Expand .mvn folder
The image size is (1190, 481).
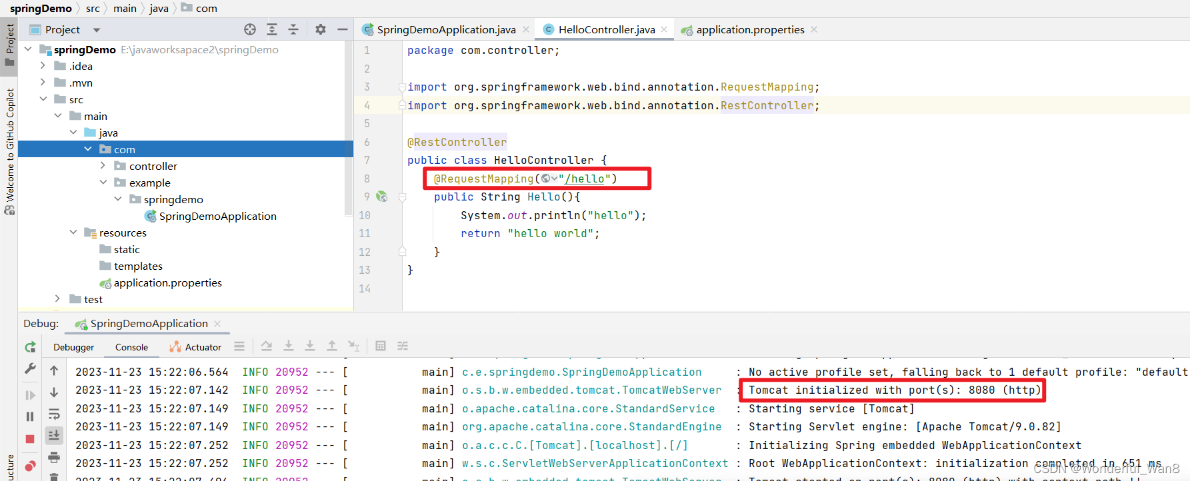(43, 83)
